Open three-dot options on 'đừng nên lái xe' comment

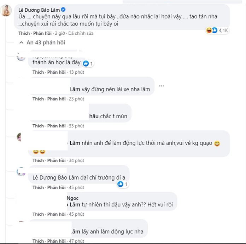[162, 85]
